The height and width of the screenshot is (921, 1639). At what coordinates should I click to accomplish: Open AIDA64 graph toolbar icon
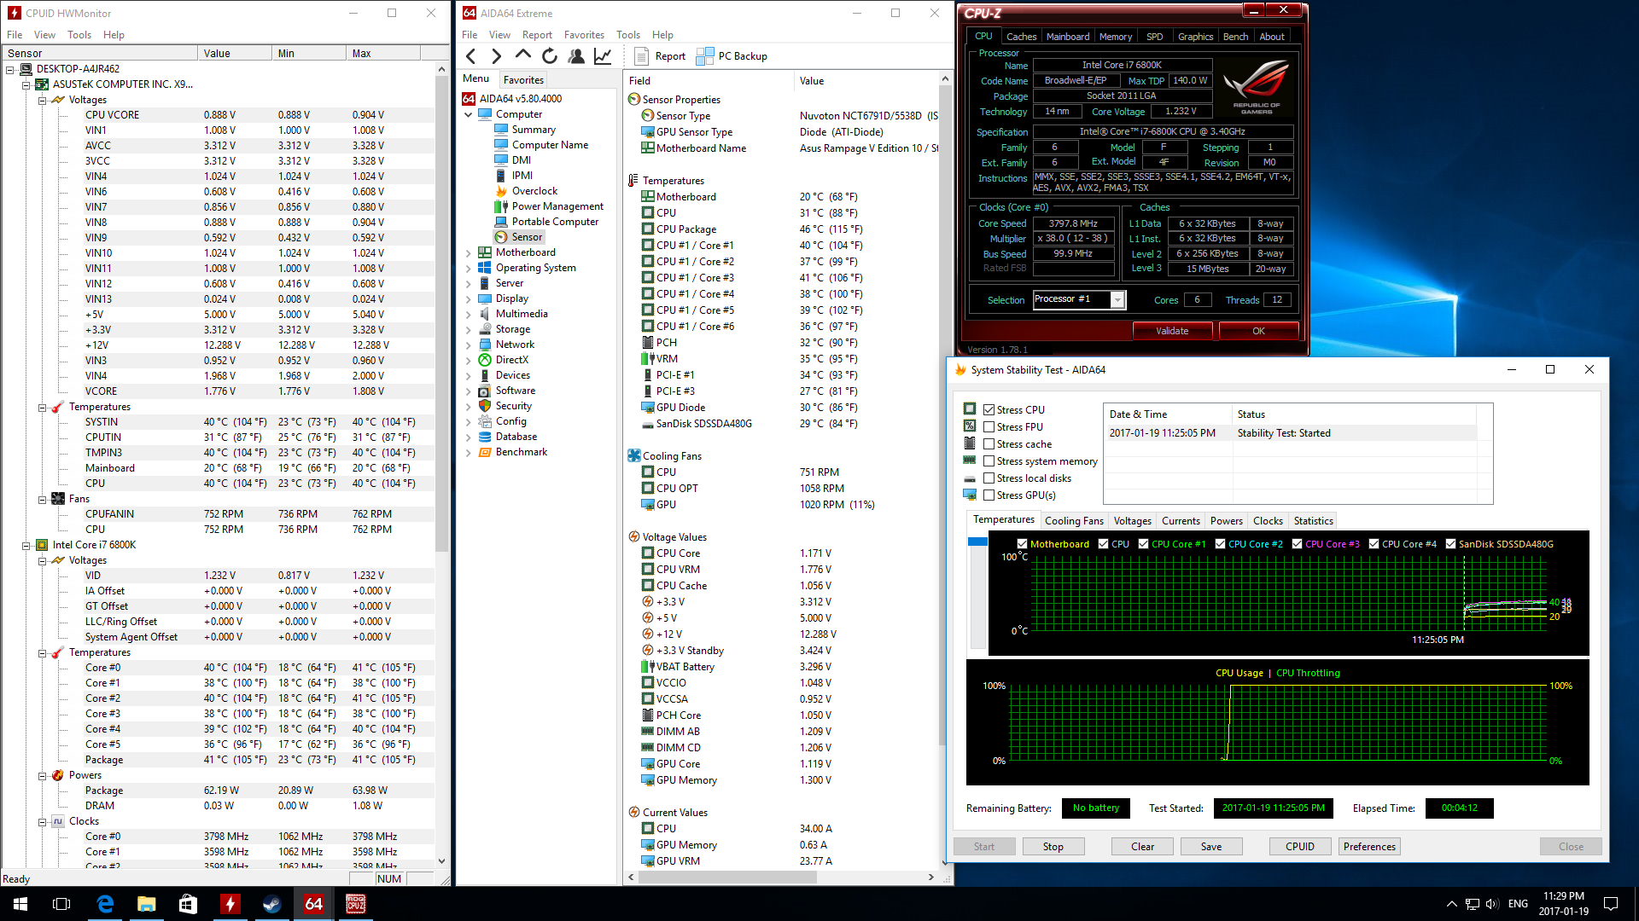[x=603, y=56]
